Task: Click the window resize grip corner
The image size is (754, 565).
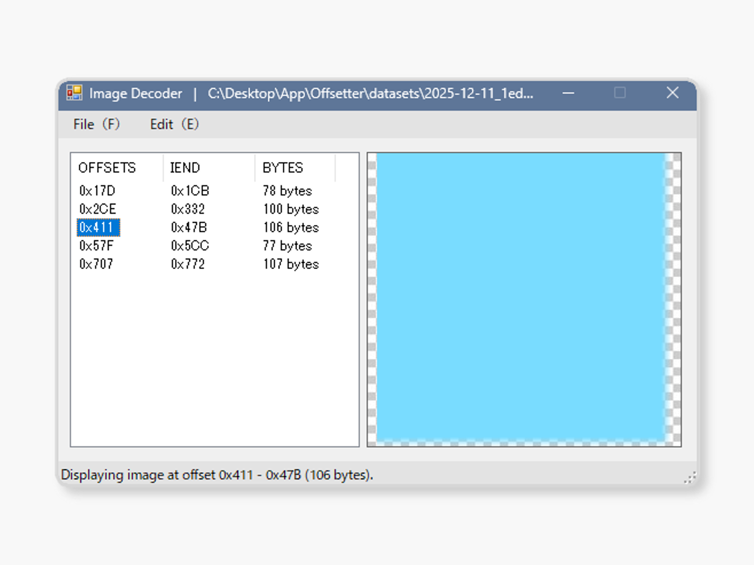Action: tap(690, 477)
